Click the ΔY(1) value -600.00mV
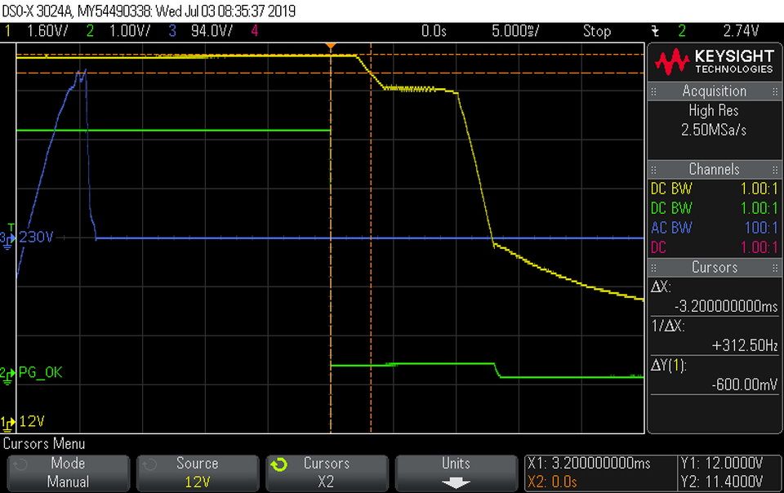Image resolution: width=784 pixels, height=493 pixels. pos(745,384)
